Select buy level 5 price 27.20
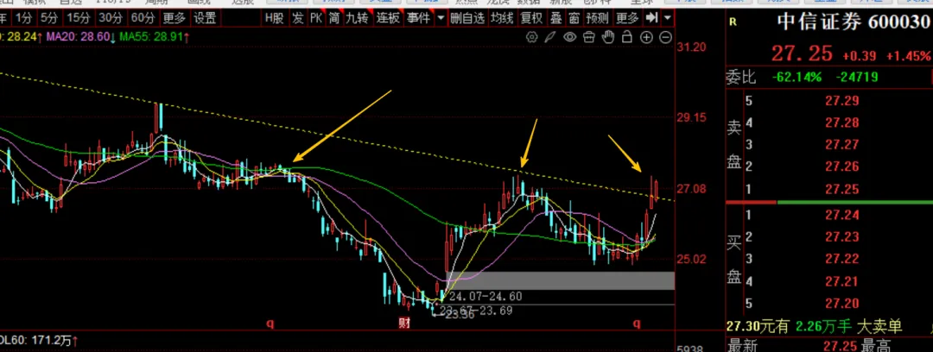The image size is (933, 352). (x=842, y=304)
